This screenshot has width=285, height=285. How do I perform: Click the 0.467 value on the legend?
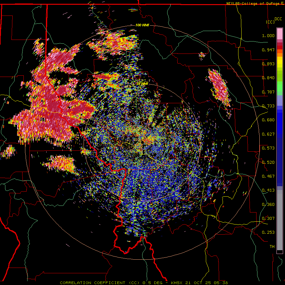268,176
